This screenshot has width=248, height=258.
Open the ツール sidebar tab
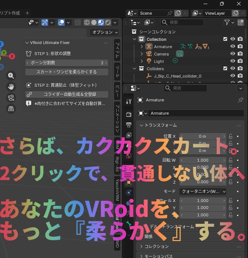point(117,71)
